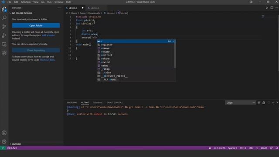Click the Clone Repository button
Viewport: 279px width, 157px height.
point(36,51)
